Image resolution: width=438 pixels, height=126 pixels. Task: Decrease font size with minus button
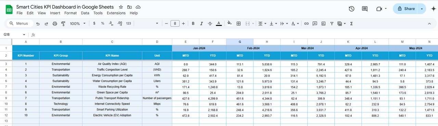tap(167, 24)
